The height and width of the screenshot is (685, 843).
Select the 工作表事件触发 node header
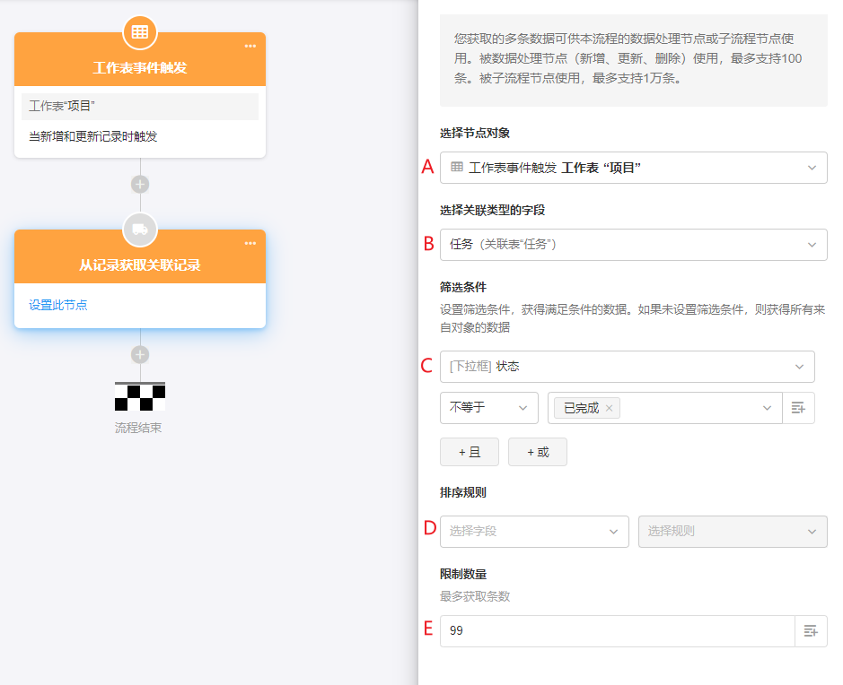[x=140, y=67]
